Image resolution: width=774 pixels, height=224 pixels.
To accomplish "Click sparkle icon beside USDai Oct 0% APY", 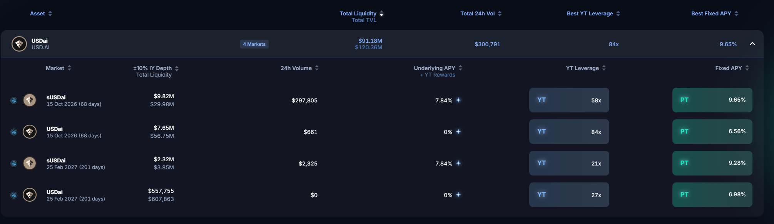I will point(458,132).
